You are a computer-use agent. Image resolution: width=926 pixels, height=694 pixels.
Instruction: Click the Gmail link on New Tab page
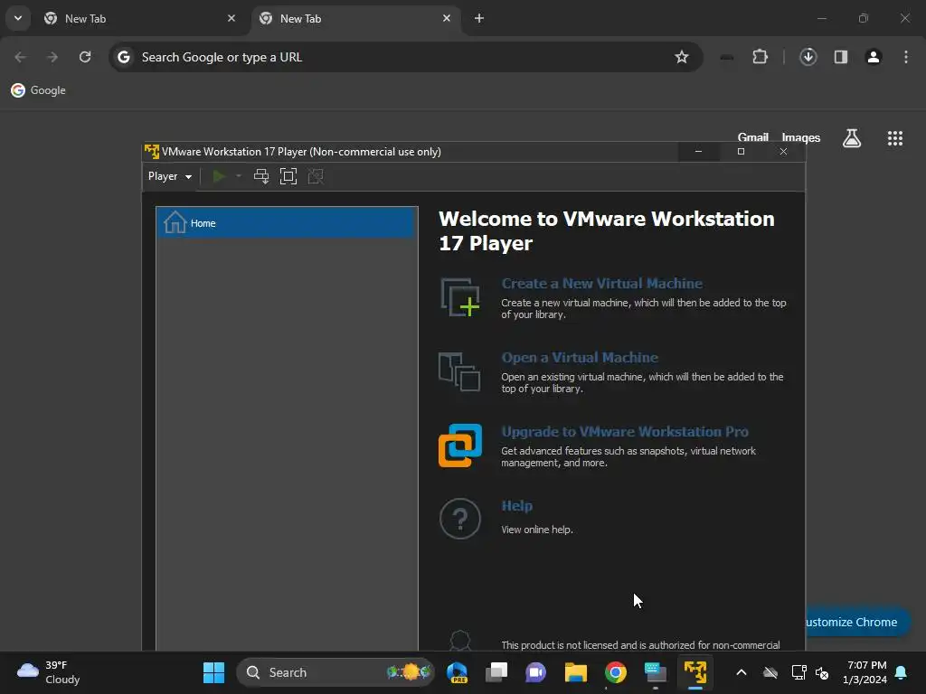coord(753,137)
